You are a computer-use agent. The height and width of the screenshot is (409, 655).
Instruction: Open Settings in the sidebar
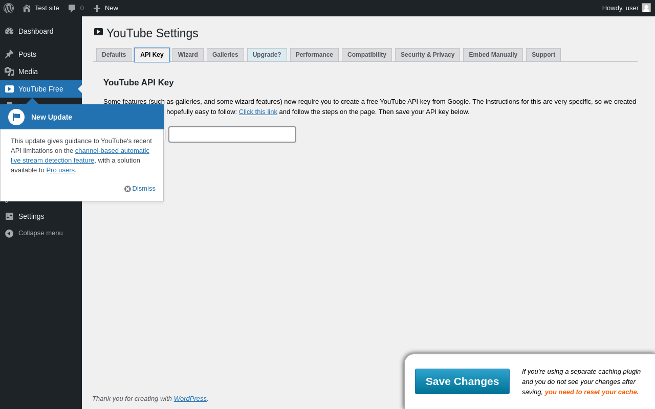point(31,216)
